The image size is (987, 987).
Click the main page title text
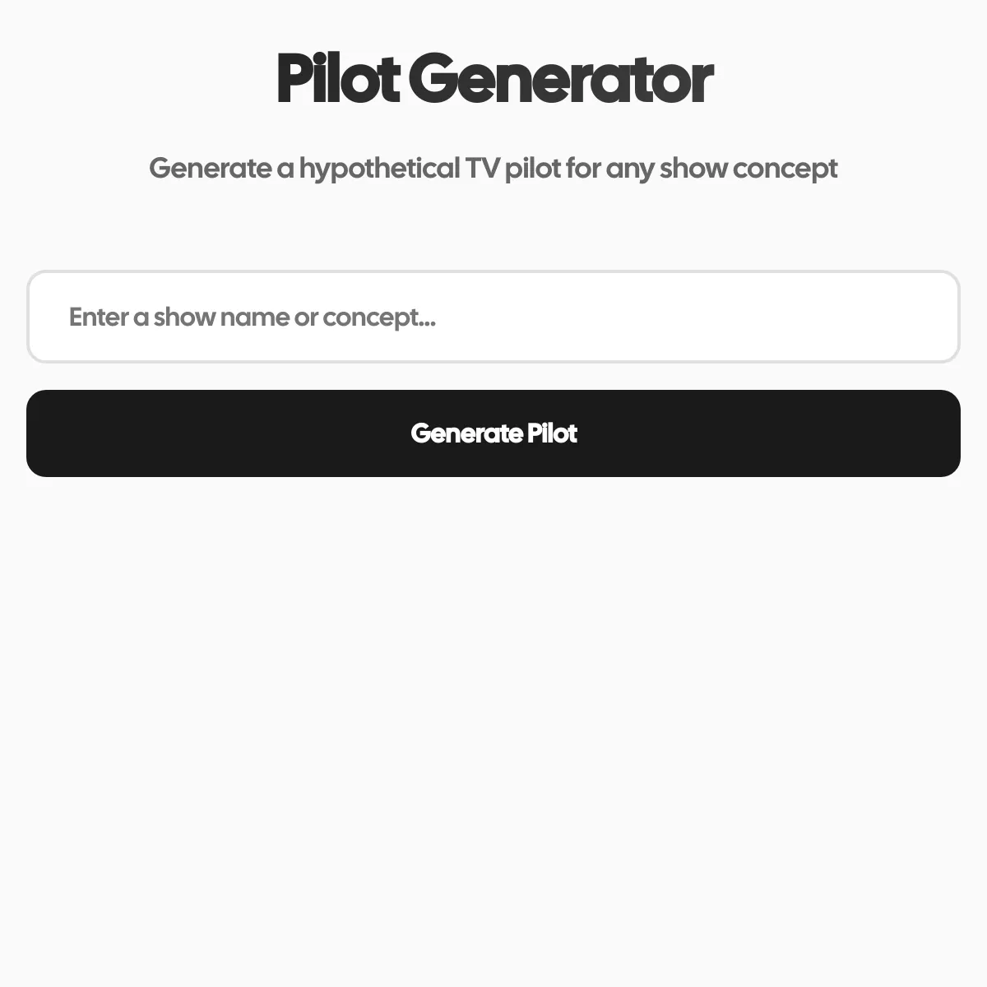click(493, 79)
